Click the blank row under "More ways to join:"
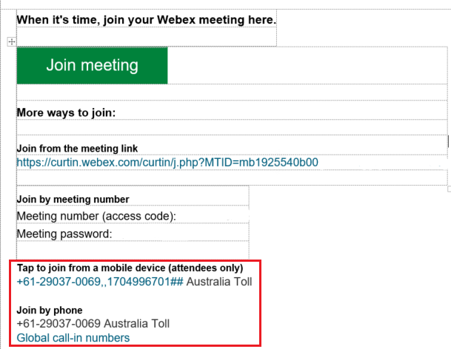451x349 pixels. click(231, 128)
